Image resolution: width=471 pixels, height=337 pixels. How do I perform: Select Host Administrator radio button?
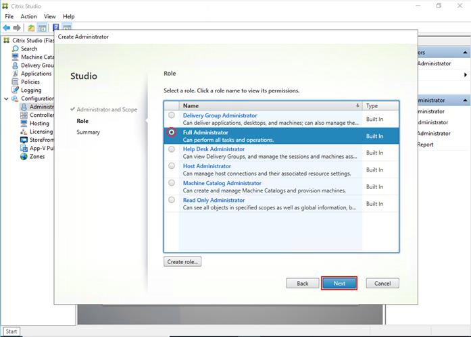point(172,165)
